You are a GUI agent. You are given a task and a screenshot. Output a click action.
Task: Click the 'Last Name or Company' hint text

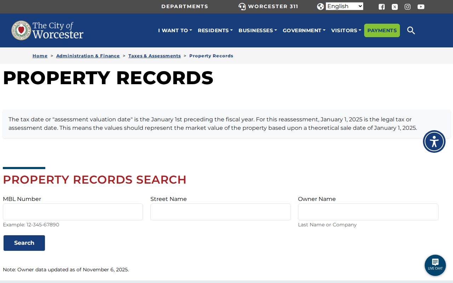[x=327, y=225]
